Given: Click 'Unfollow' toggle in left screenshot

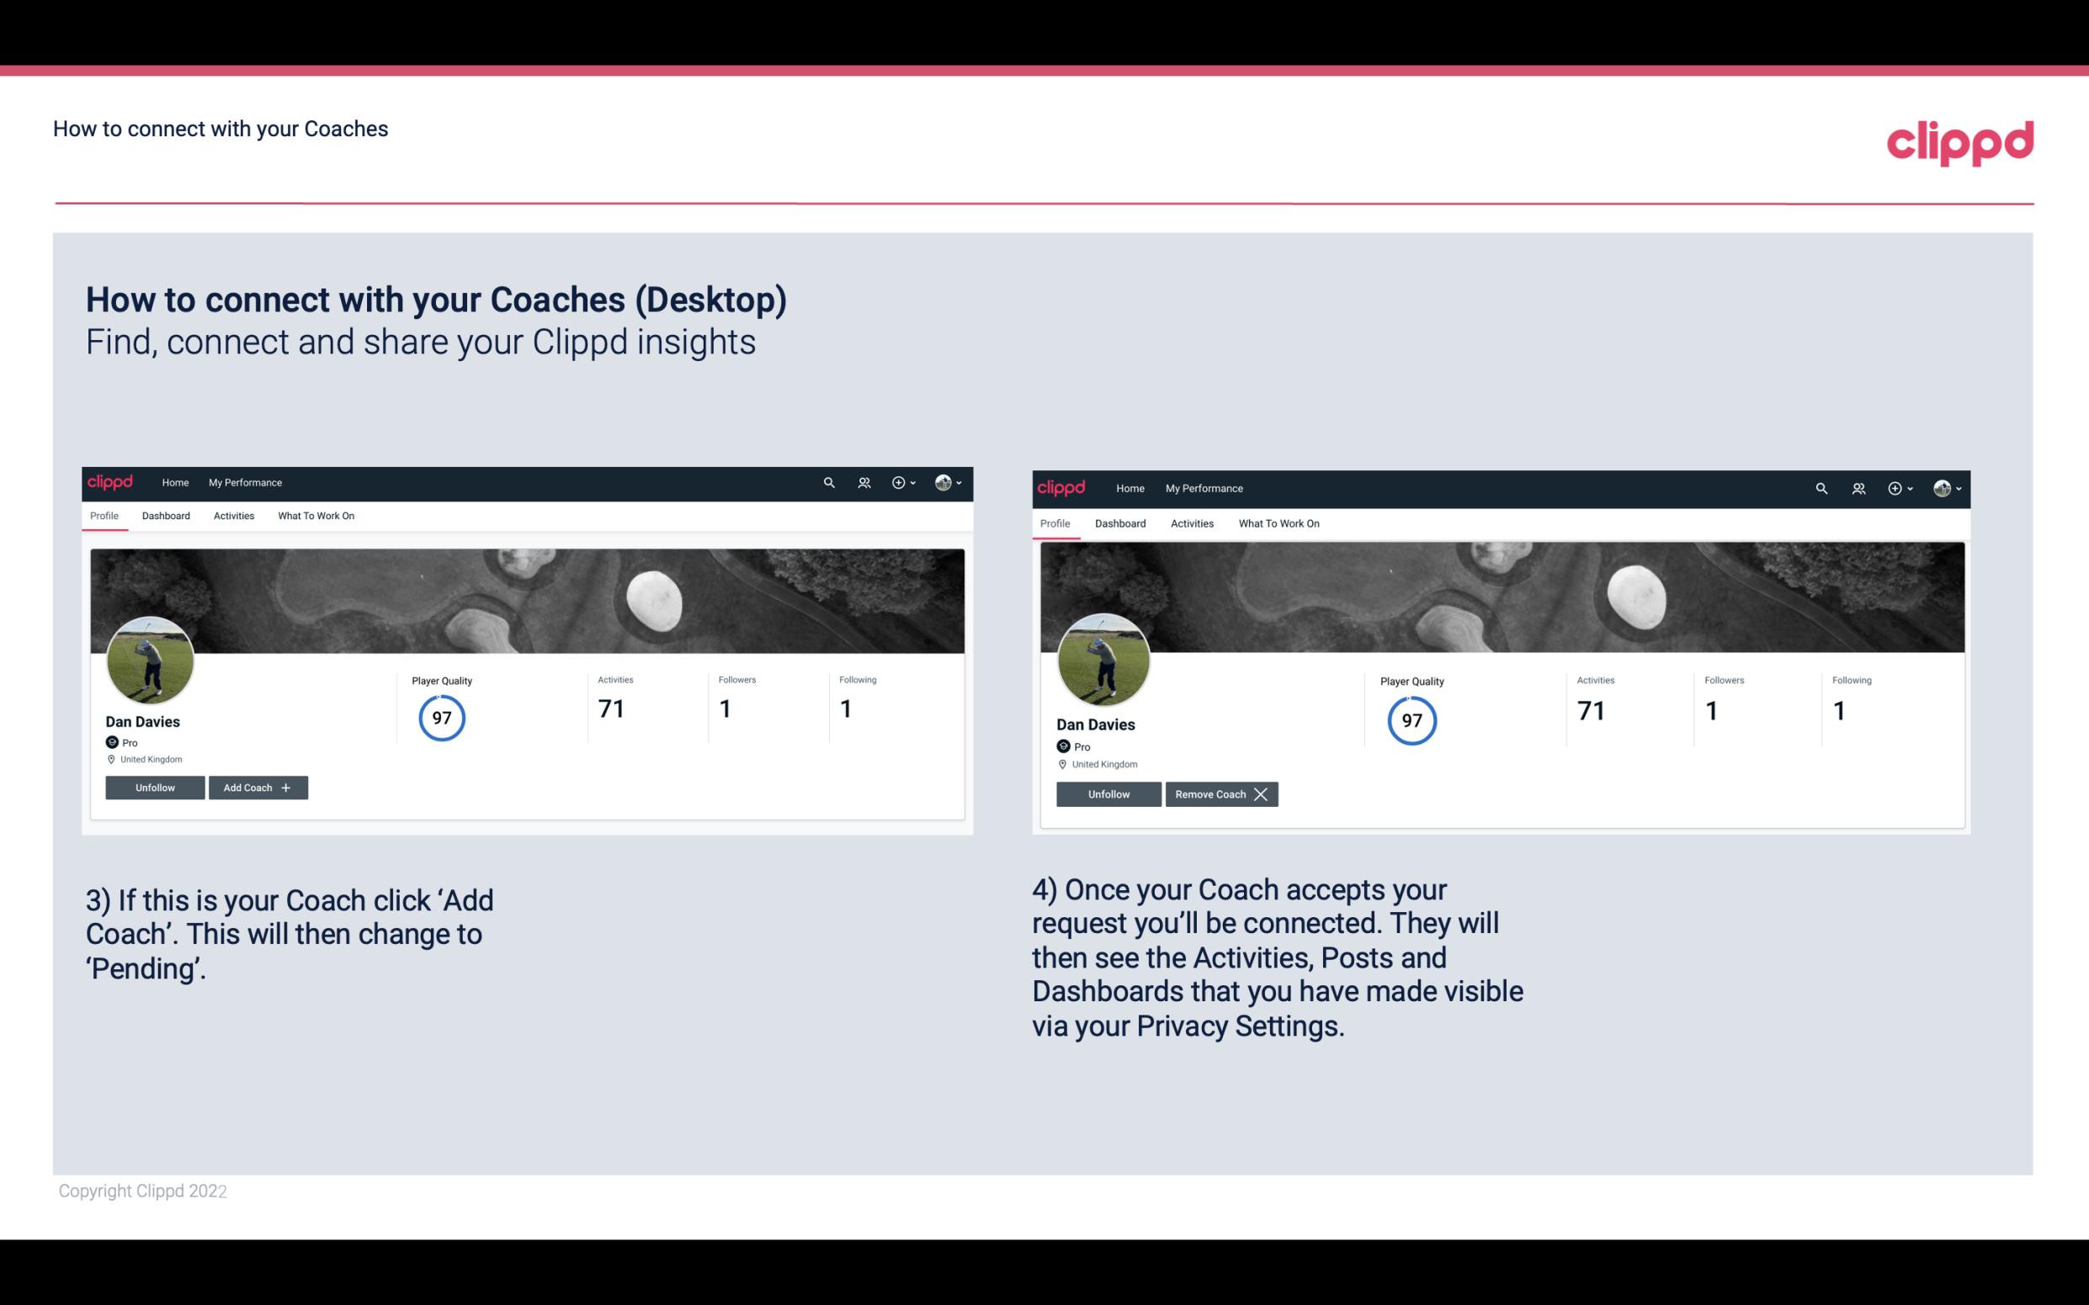Looking at the screenshot, I should (x=155, y=788).
